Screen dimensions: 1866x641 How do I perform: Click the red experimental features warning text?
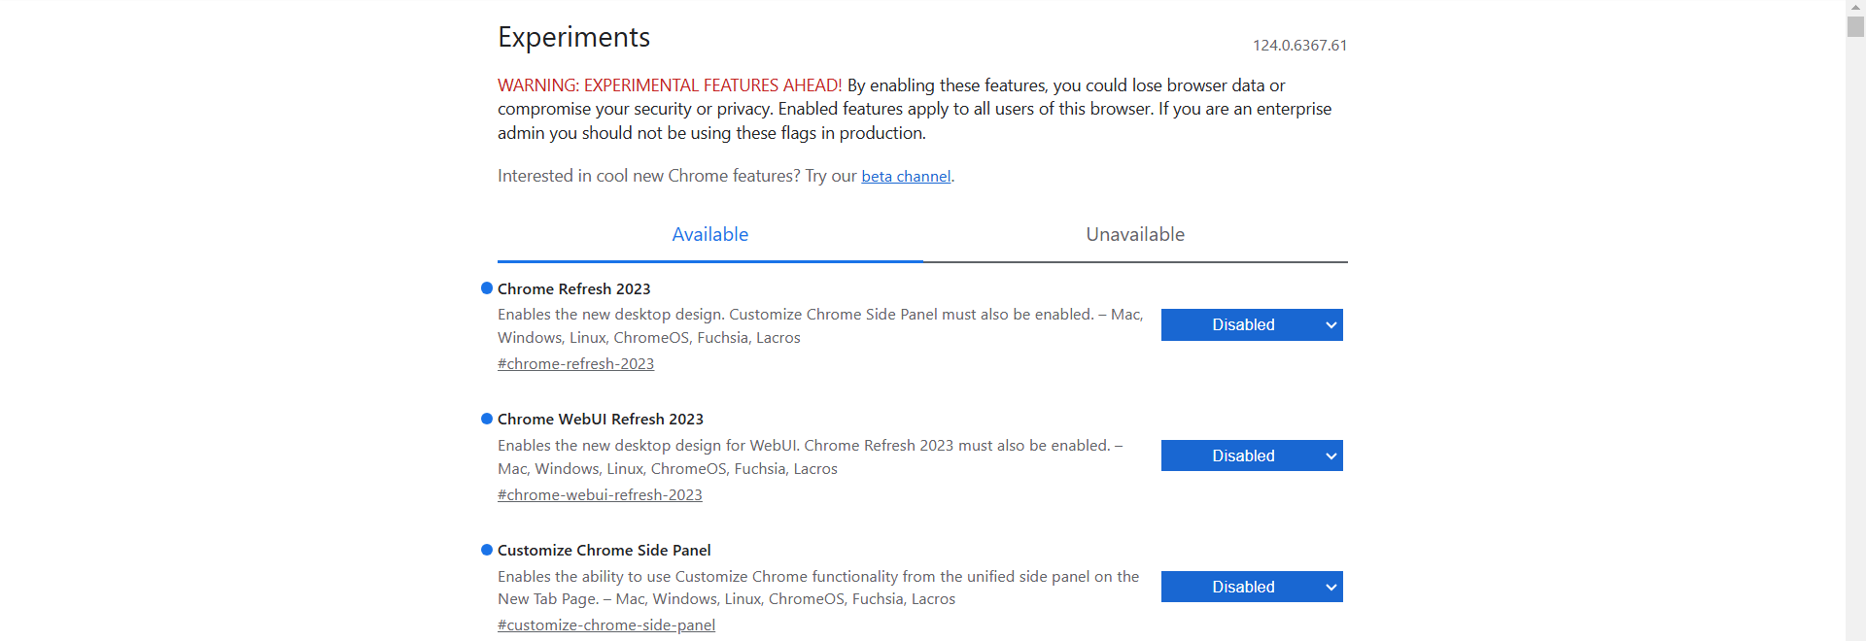[670, 85]
